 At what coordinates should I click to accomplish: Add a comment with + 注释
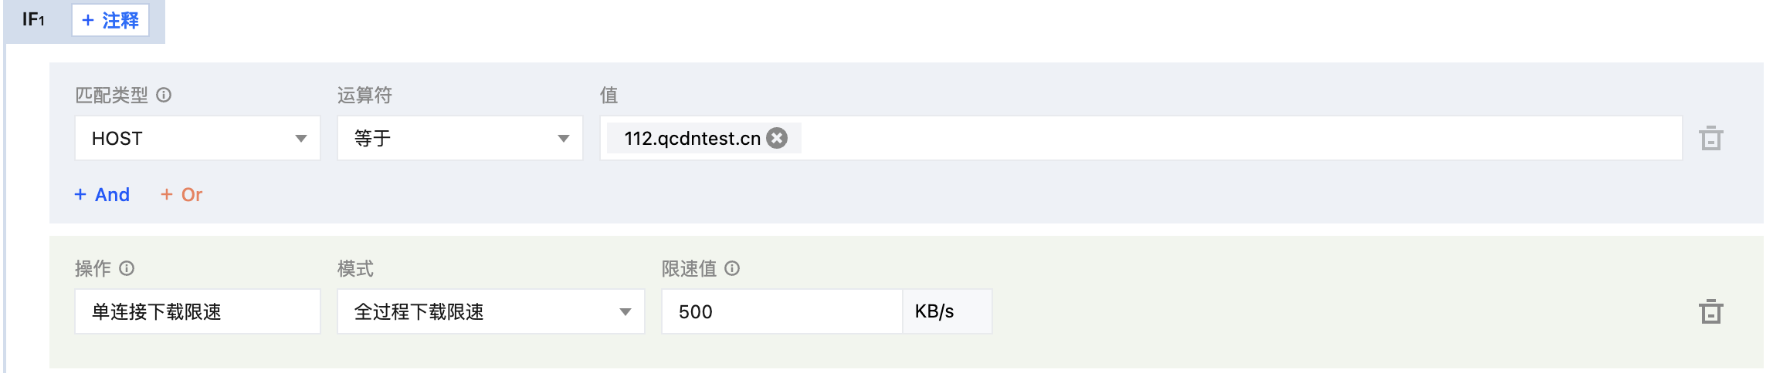click(110, 20)
